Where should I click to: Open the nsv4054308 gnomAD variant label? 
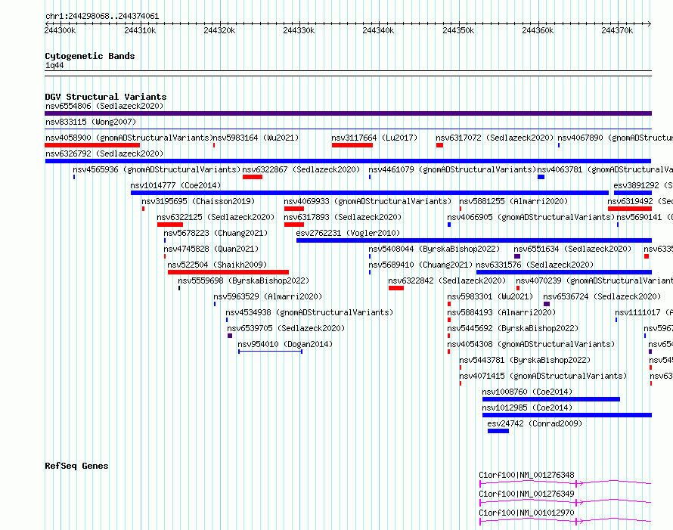531,344
